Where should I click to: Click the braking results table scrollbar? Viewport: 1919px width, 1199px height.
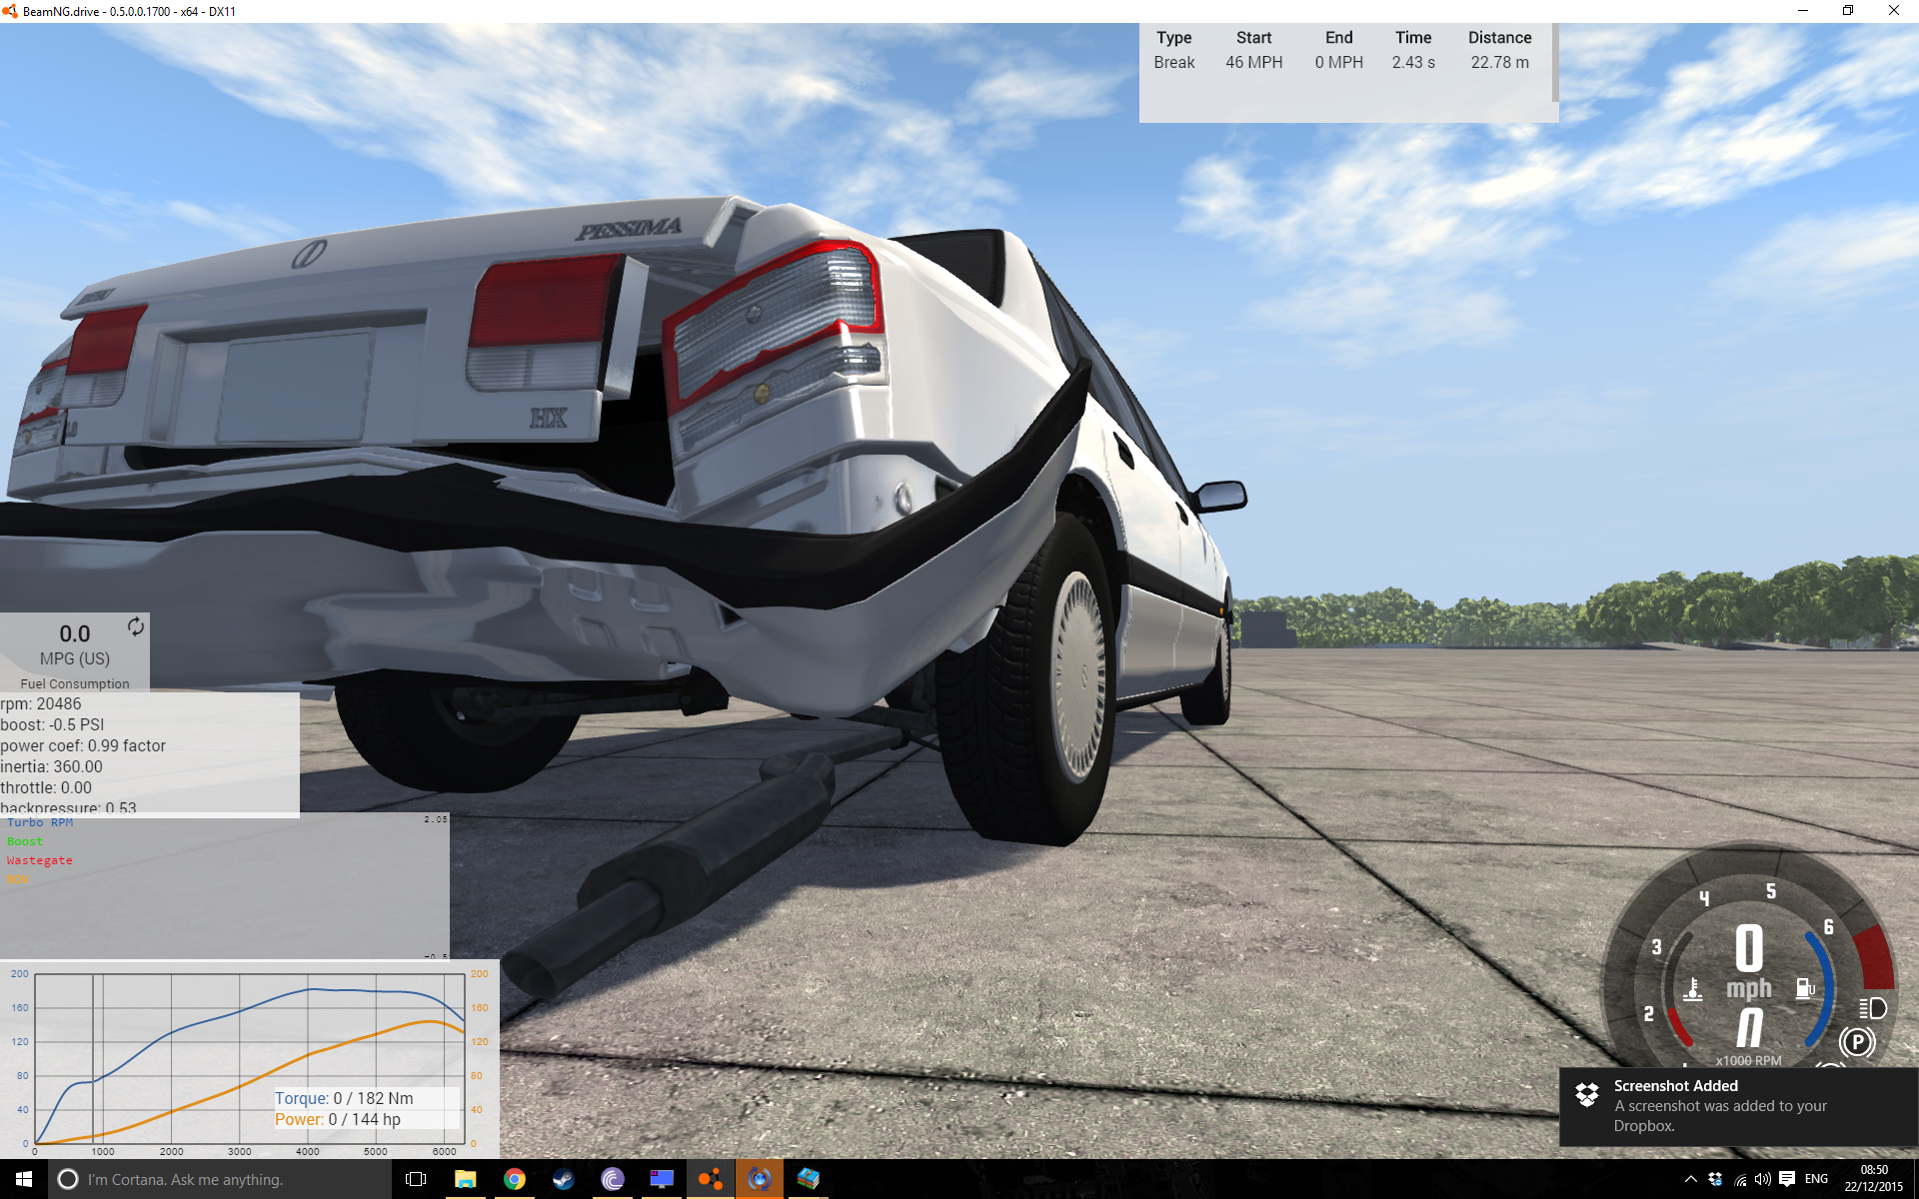pos(1555,62)
